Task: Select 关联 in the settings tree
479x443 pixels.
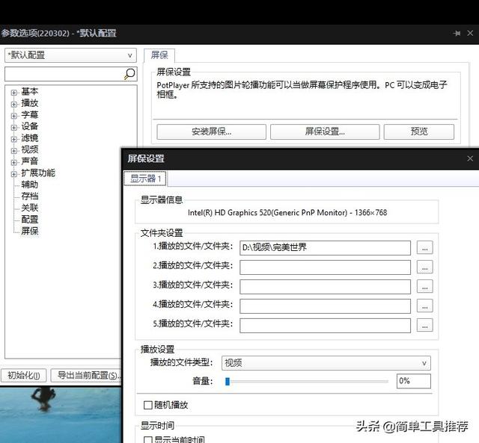Action: pyautogui.click(x=30, y=208)
